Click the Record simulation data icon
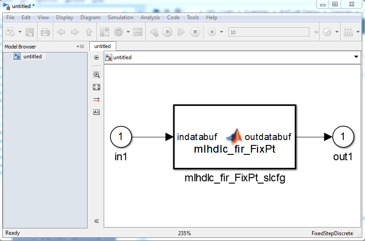Screen dimensions: 365x241 coord(212,32)
